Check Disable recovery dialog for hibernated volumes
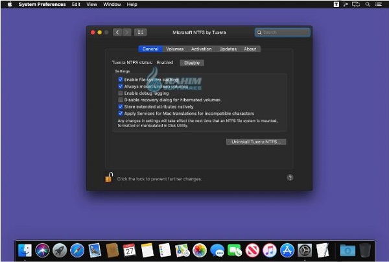This screenshot has height=262, width=389. [121, 100]
